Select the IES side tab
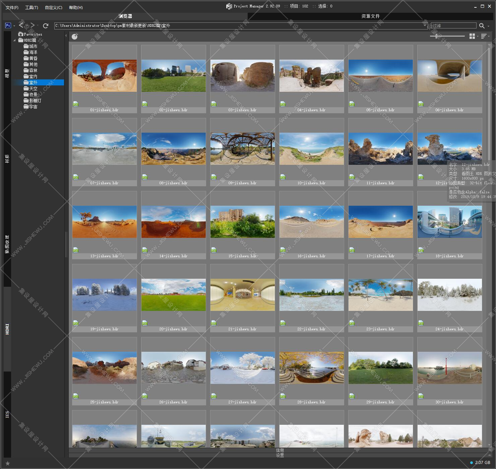This screenshot has height=469, width=496. (x=7, y=414)
